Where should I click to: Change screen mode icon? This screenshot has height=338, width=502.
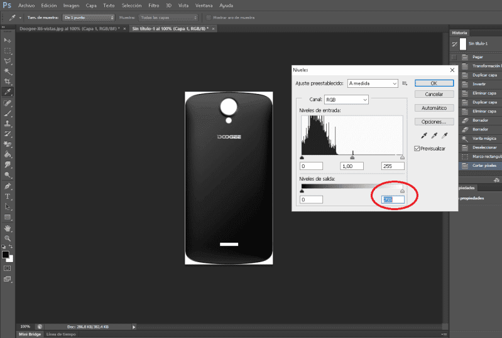(x=7, y=279)
